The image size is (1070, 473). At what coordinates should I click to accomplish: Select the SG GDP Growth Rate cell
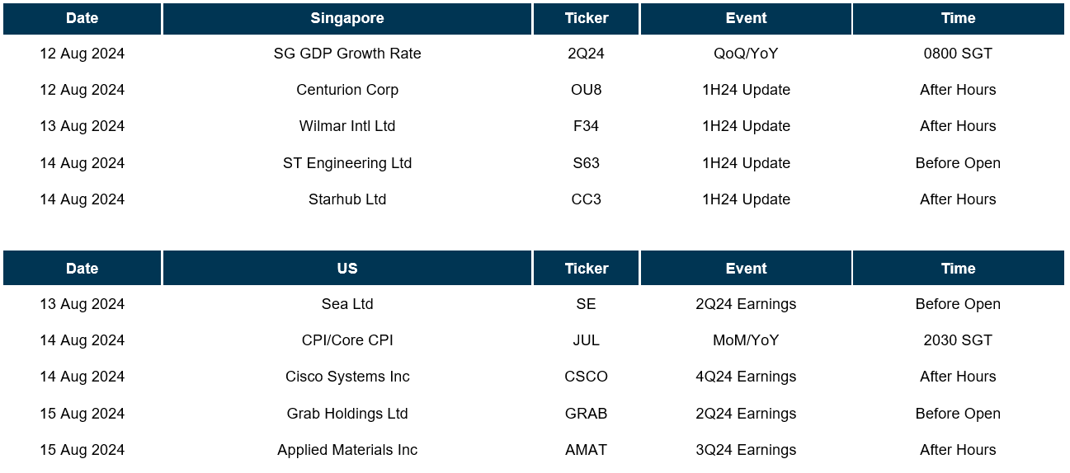[x=347, y=54]
